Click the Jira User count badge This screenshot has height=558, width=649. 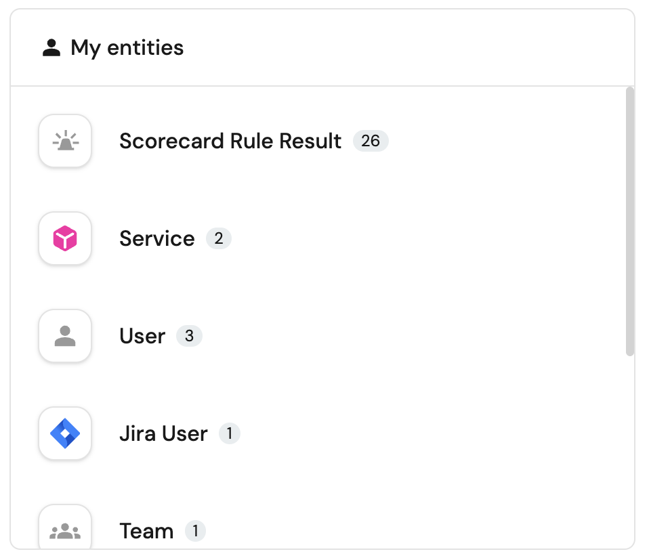pyautogui.click(x=229, y=433)
